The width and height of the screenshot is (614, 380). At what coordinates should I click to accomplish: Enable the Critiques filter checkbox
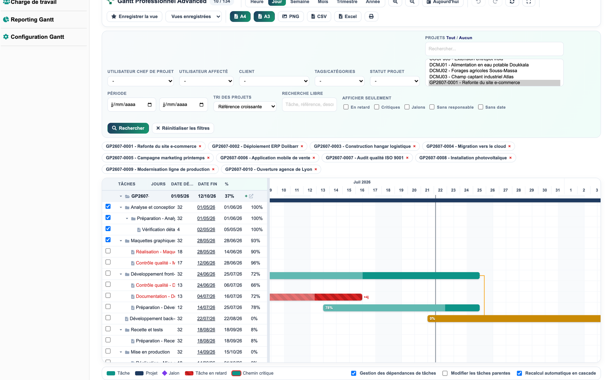point(377,107)
